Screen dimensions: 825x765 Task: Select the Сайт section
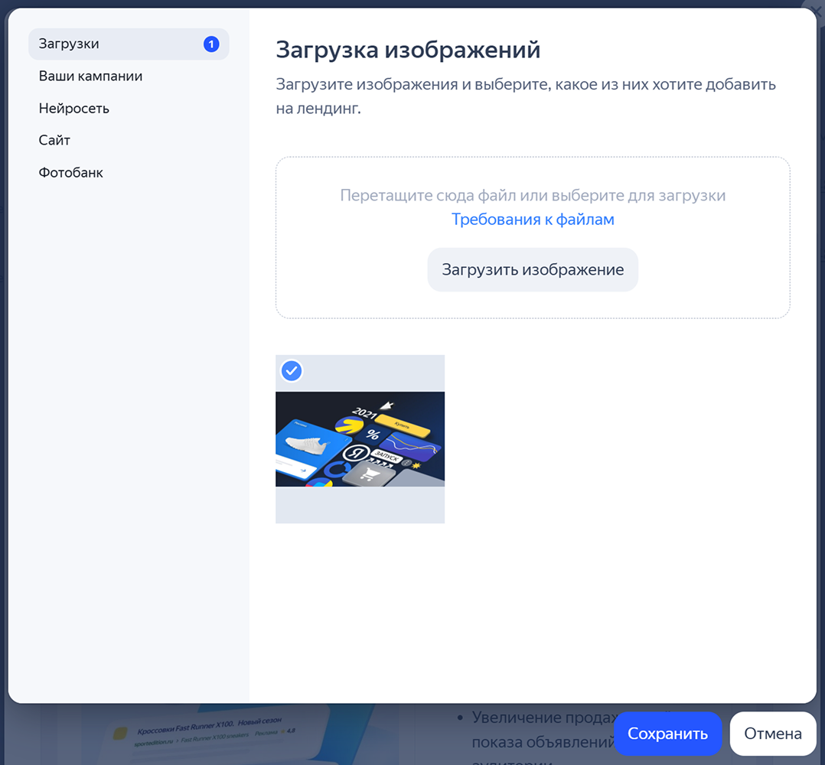(54, 141)
